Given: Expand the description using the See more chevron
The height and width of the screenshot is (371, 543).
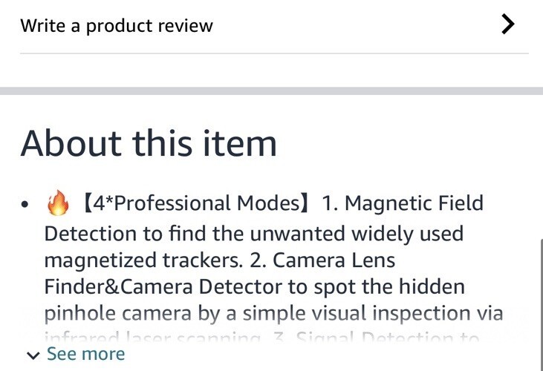Looking at the screenshot, I should (x=33, y=355).
